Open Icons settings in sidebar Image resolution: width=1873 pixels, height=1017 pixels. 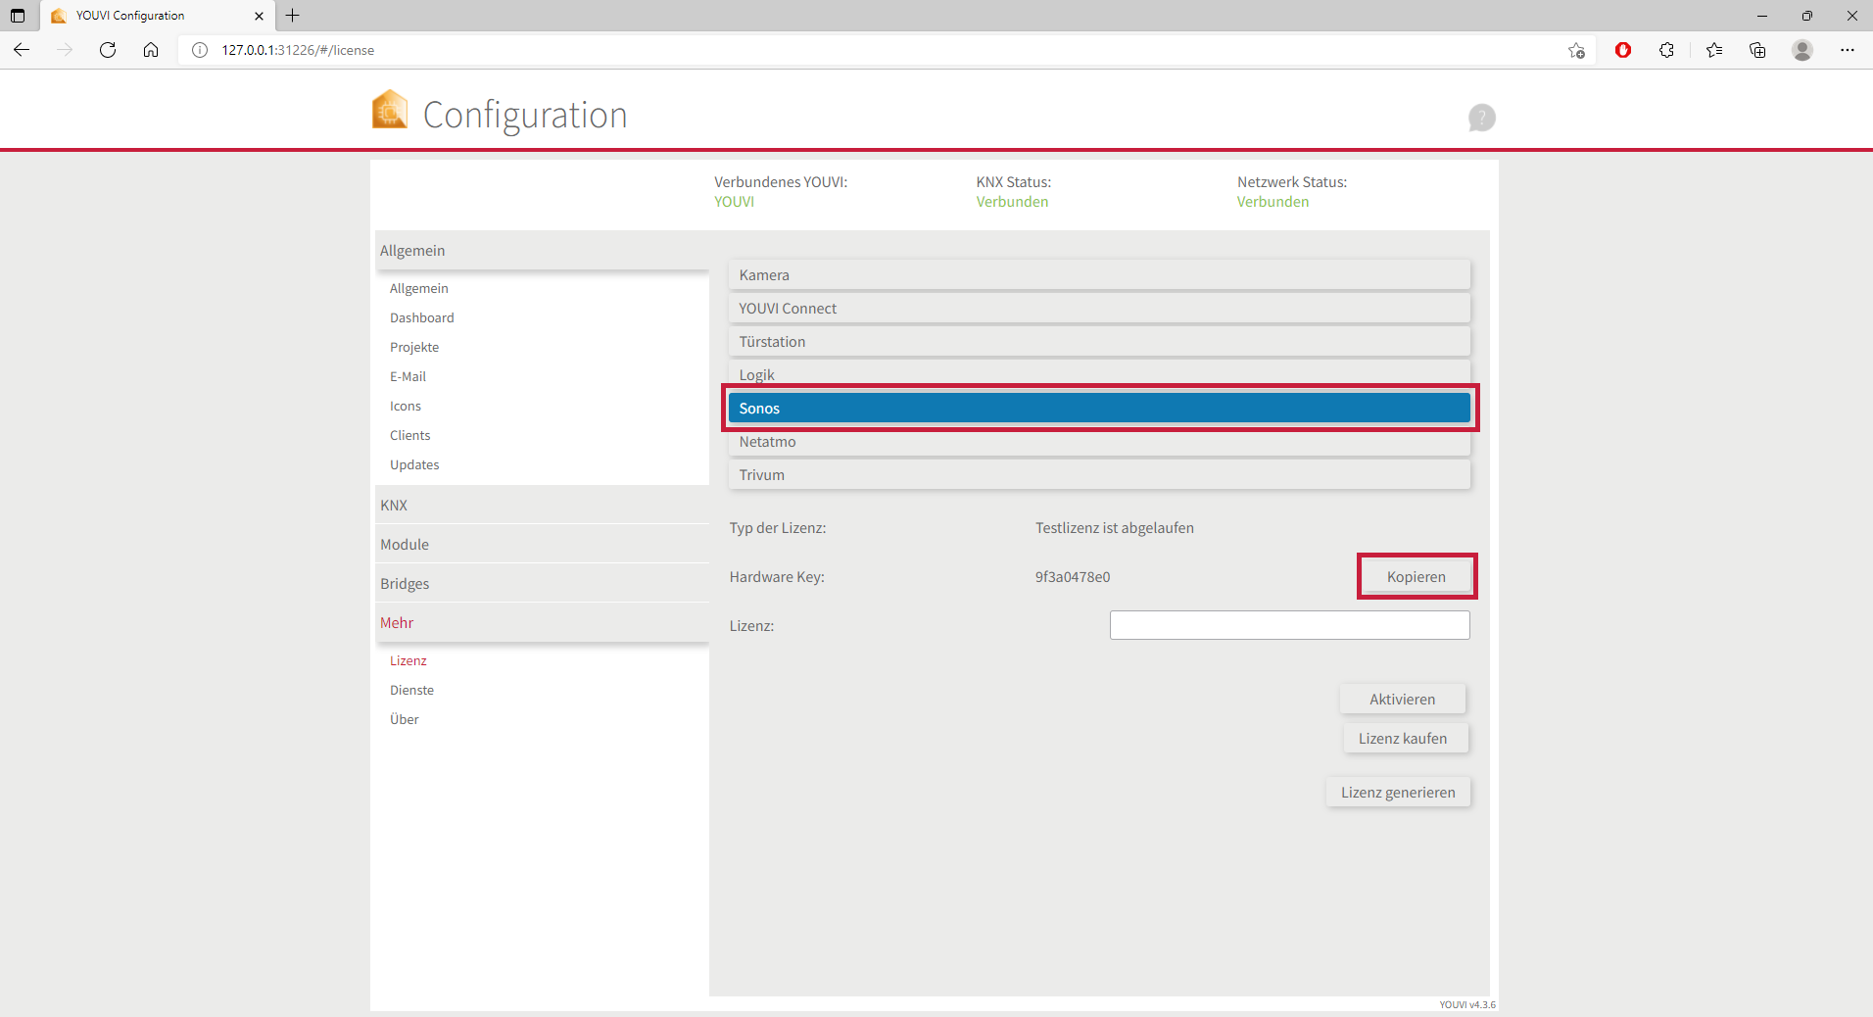coord(406,406)
